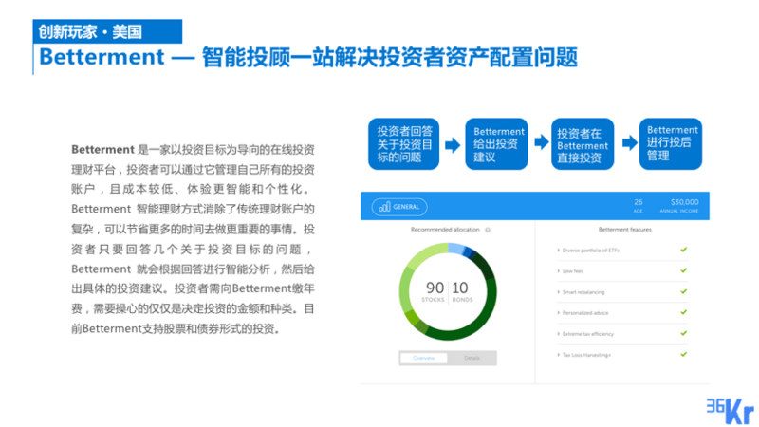Click the checkmark for Extreme tax efficiency
Screen dimensions: 759x427
pyautogui.click(x=683, y=333)
